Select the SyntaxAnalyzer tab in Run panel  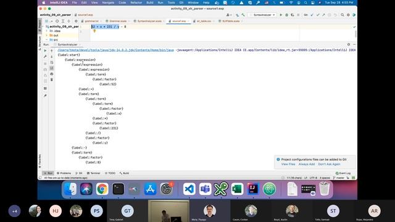[x=67, y=44]
